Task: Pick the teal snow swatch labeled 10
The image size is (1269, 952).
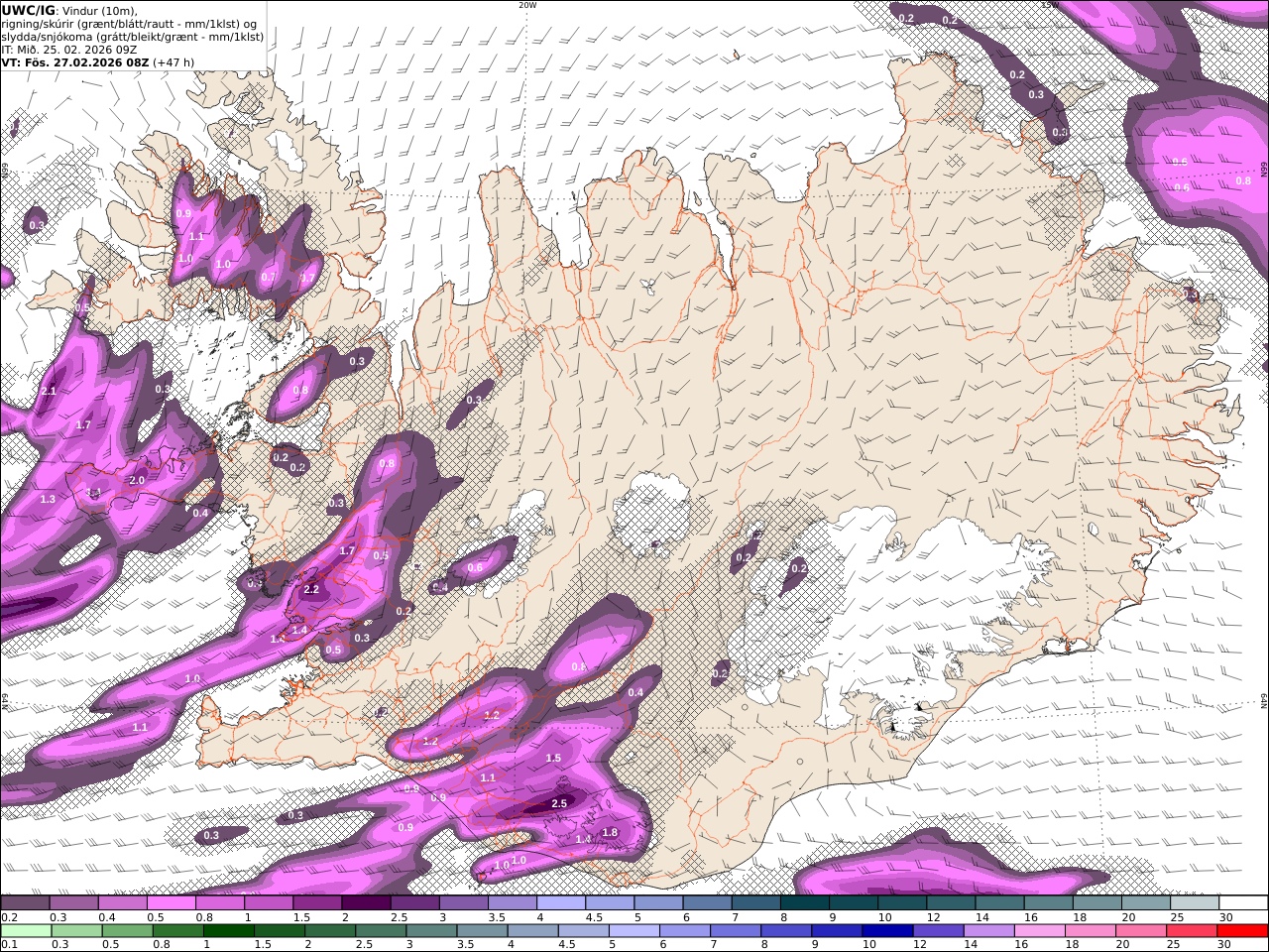Action: 901,902
